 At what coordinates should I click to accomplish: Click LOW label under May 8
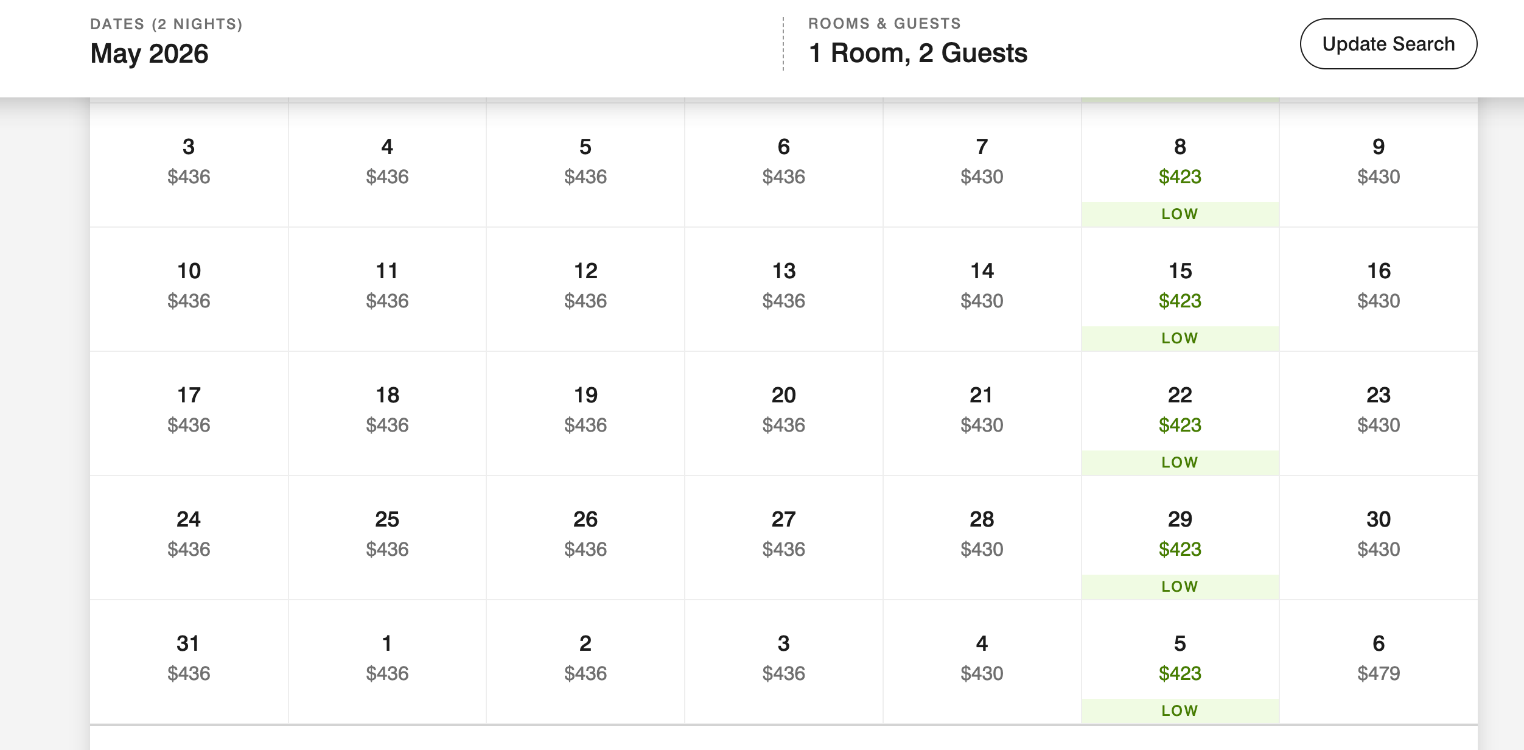click(1180, 214)
